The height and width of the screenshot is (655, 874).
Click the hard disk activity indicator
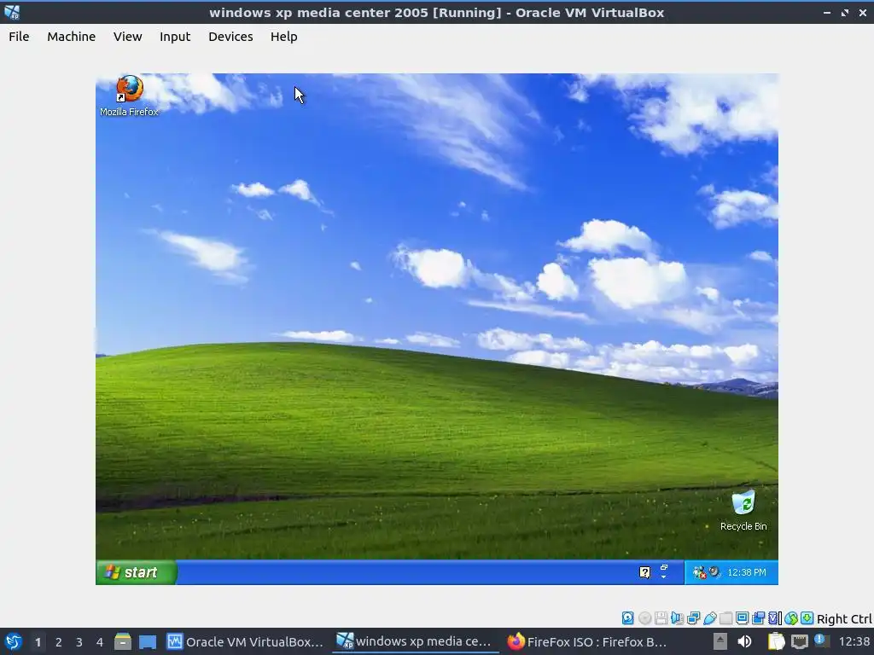pos(627,617)
